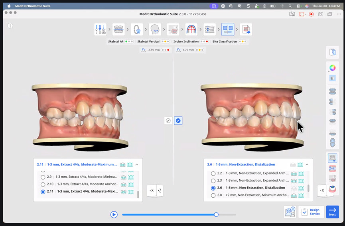The height and width of the screenshot is (226, 345).
Task: Open the midline teeth workflow step
Action: coord(209,29)
